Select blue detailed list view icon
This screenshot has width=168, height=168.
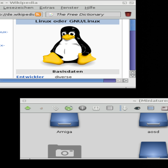click(151, 108)
